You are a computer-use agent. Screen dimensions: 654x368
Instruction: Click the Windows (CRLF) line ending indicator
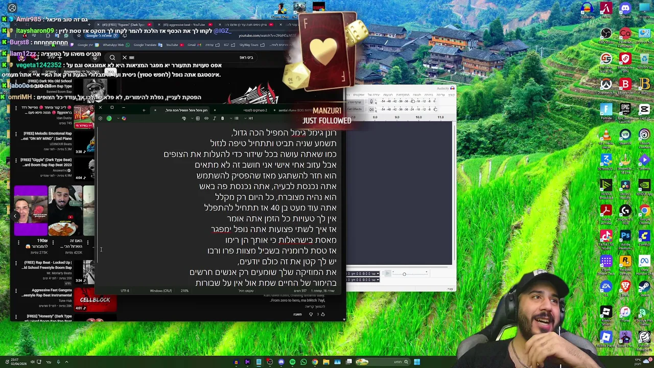(x=161, y=291)
